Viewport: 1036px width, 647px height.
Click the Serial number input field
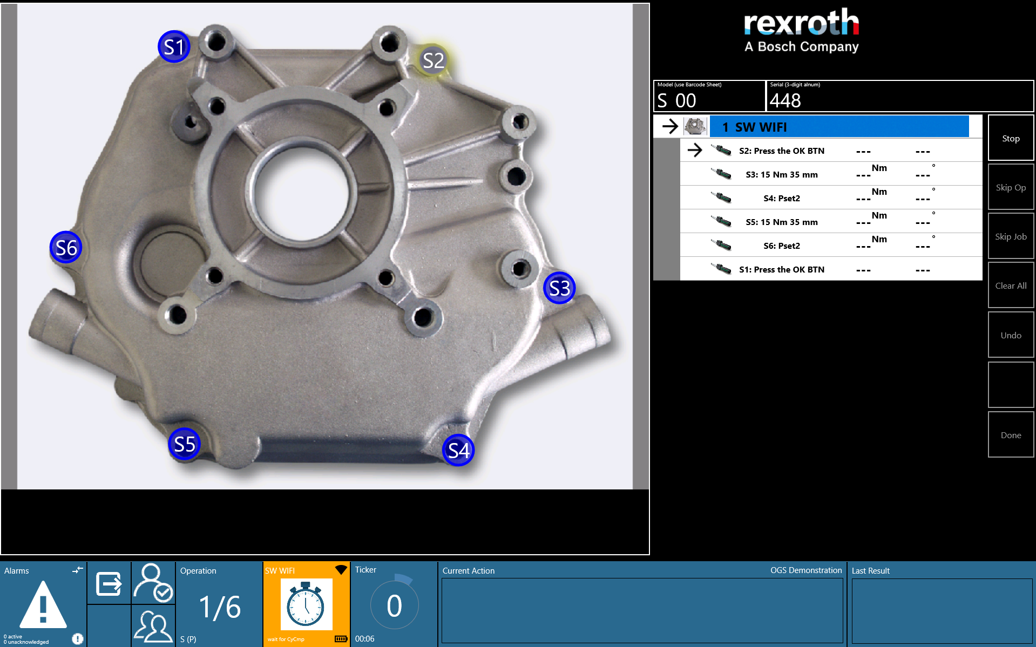(x=900, y=96)
